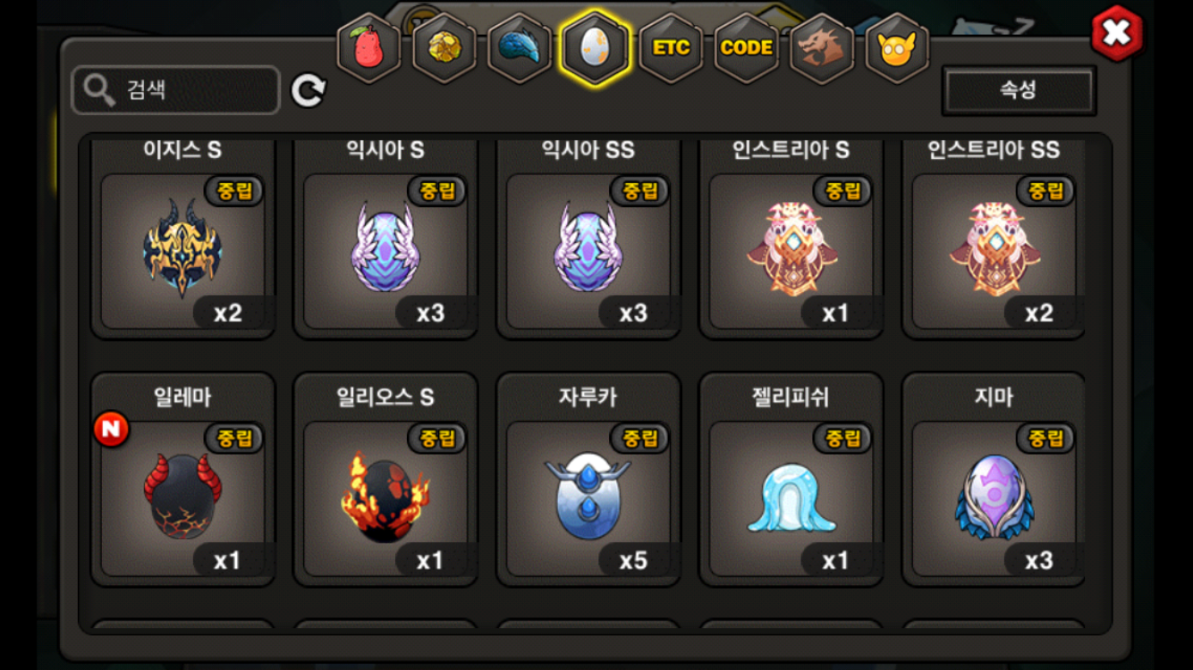Switch to the golden ore tab
This screenshot has width=1193, height=670.
click(x=444, y=48)
